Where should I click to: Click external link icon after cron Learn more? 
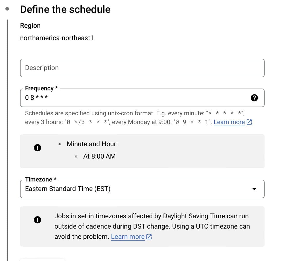click(x=249, y=122)
